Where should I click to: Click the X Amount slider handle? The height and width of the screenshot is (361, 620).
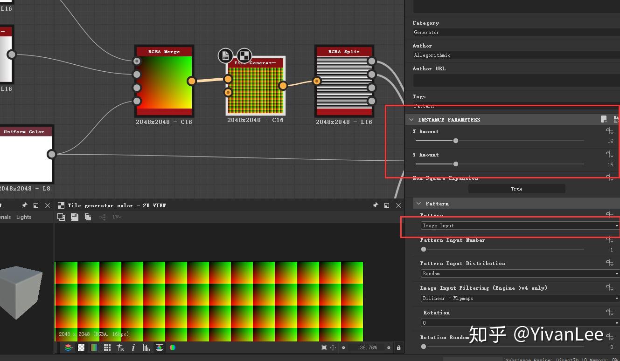(x=456, y=141)
